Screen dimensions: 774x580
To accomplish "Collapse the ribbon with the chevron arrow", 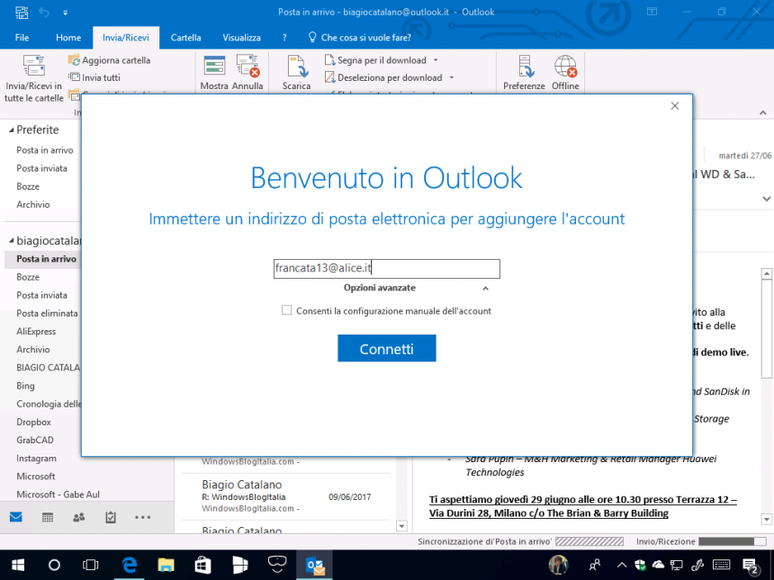I will pos(763,113).
